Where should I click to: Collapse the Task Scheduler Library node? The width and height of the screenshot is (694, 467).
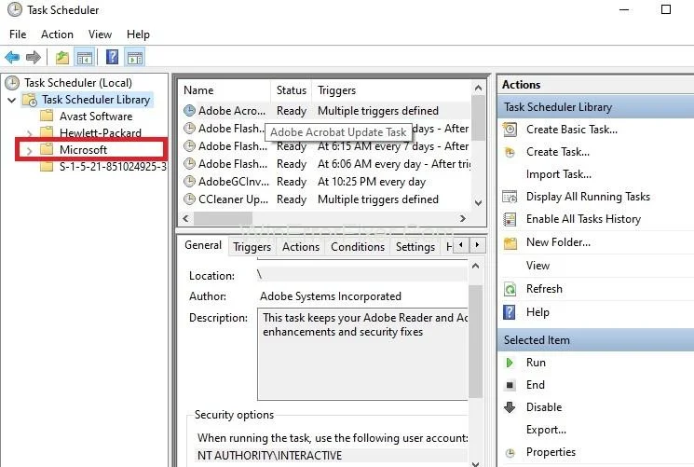pos(12,100)
